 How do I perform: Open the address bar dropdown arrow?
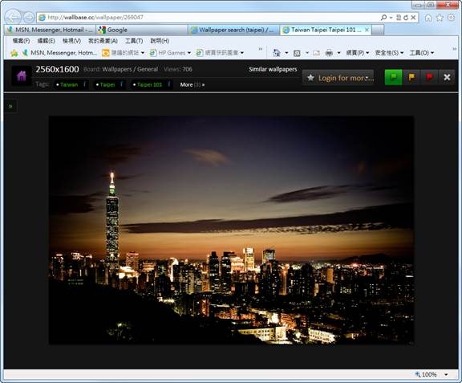click(x=391, y=18)
